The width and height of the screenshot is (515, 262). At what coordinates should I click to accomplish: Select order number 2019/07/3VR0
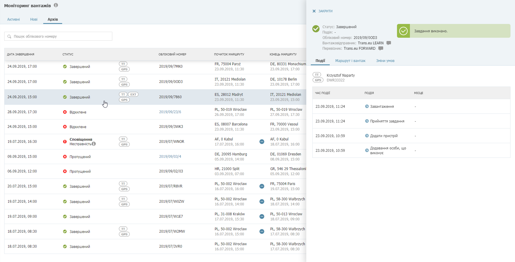[x=171, y=246]
